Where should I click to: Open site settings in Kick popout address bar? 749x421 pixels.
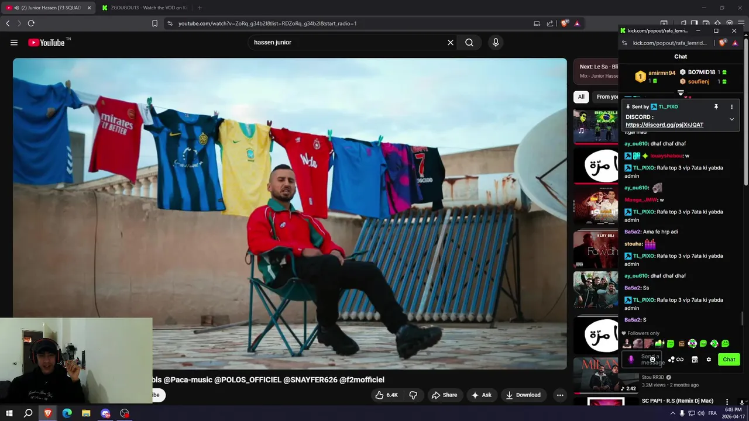click(625, 43)
